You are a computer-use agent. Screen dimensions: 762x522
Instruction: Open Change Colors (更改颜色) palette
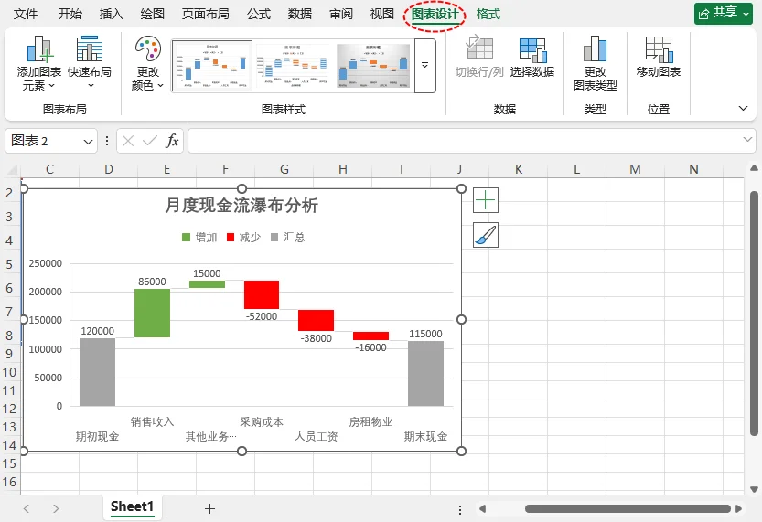tap(148, 63)
